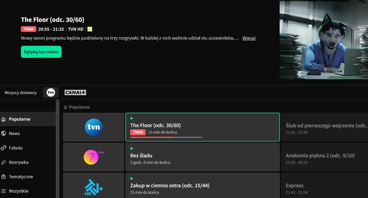The width and height of the screenshot is (368, 198).
Task: Click the TRWA badge on The Floor card
Action: [138, 132]
